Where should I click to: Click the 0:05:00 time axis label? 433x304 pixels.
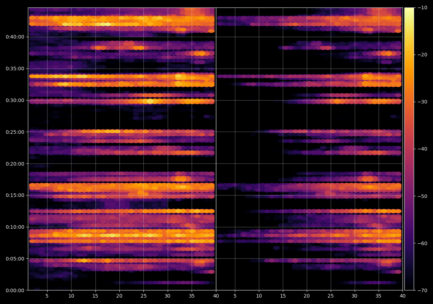pos(15,258)
